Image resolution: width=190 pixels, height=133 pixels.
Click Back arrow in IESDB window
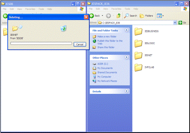click(5, 16)
